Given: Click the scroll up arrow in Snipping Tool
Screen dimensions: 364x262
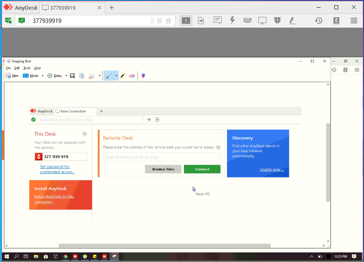Looking at the screenshot, I should pyautogui.click(x=328, y=85).
